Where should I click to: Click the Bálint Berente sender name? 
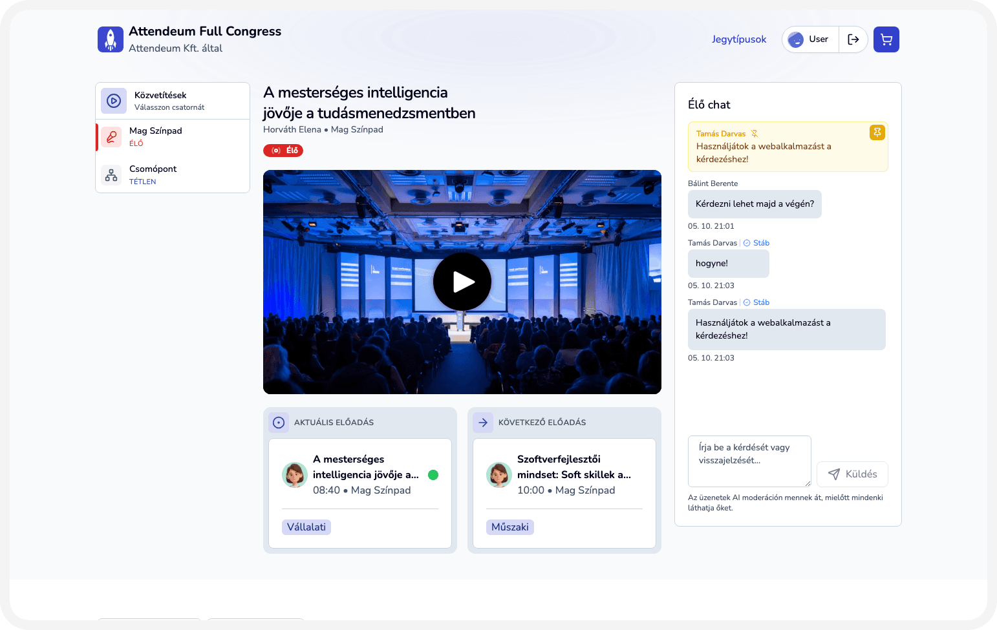713,184
